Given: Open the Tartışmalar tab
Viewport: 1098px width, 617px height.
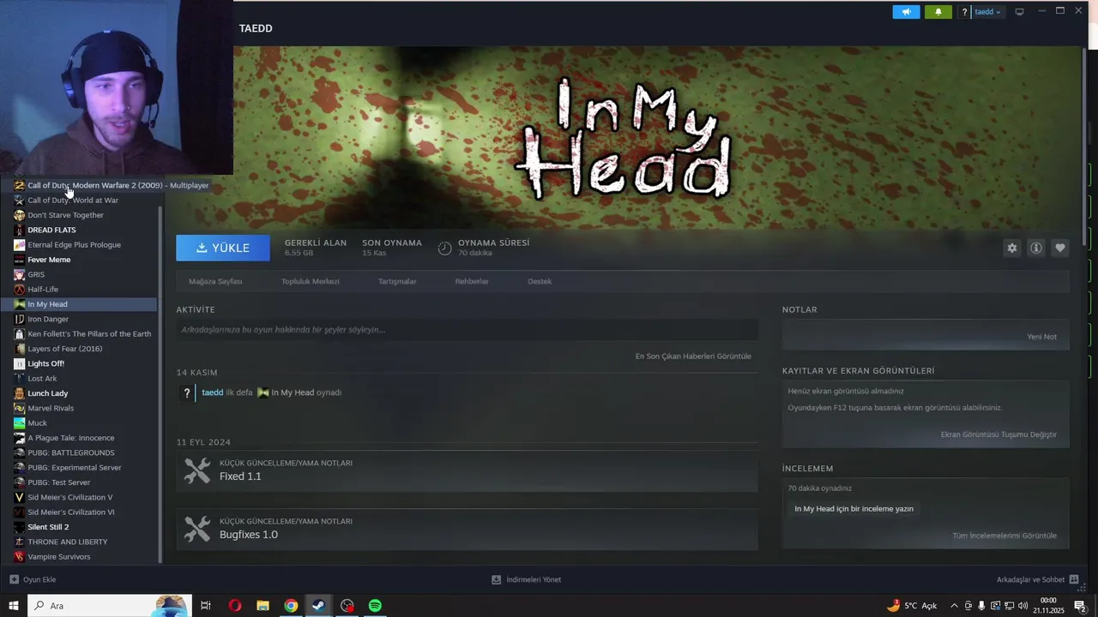Looking at the screenshot, I should (x=397, y=281).
